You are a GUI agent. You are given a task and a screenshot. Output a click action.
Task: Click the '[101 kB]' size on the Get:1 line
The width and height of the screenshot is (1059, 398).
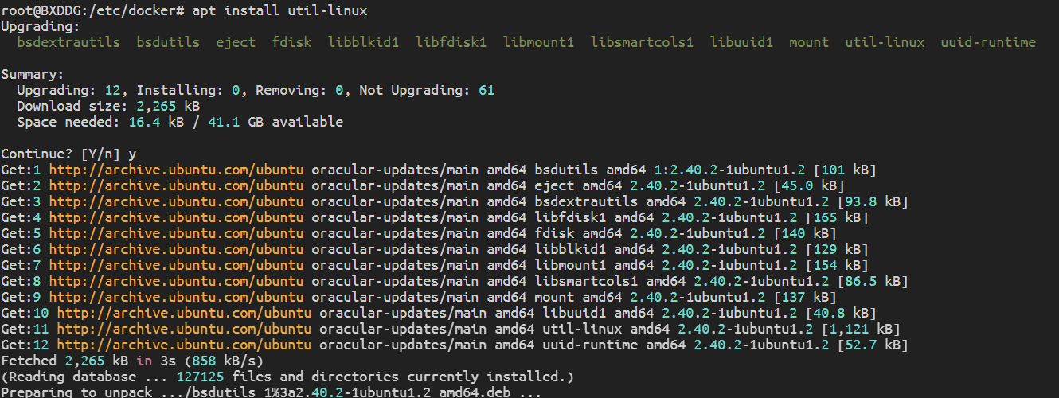[845, 170]
